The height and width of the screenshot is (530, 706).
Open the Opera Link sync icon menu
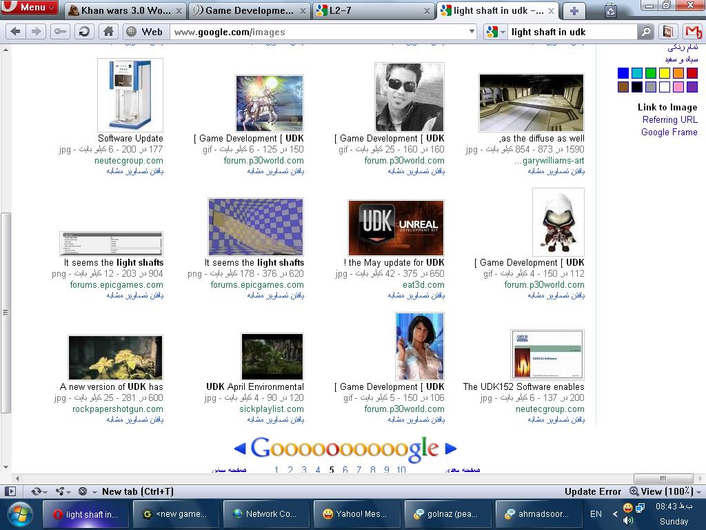[39, 491]
